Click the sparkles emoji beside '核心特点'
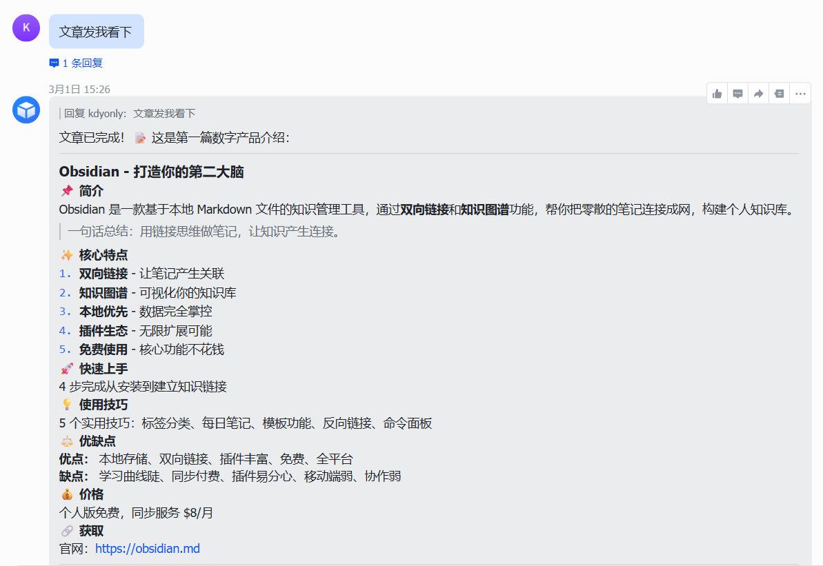Image resolution: width=823 pixels, height=566 pixels. [67, 255]
